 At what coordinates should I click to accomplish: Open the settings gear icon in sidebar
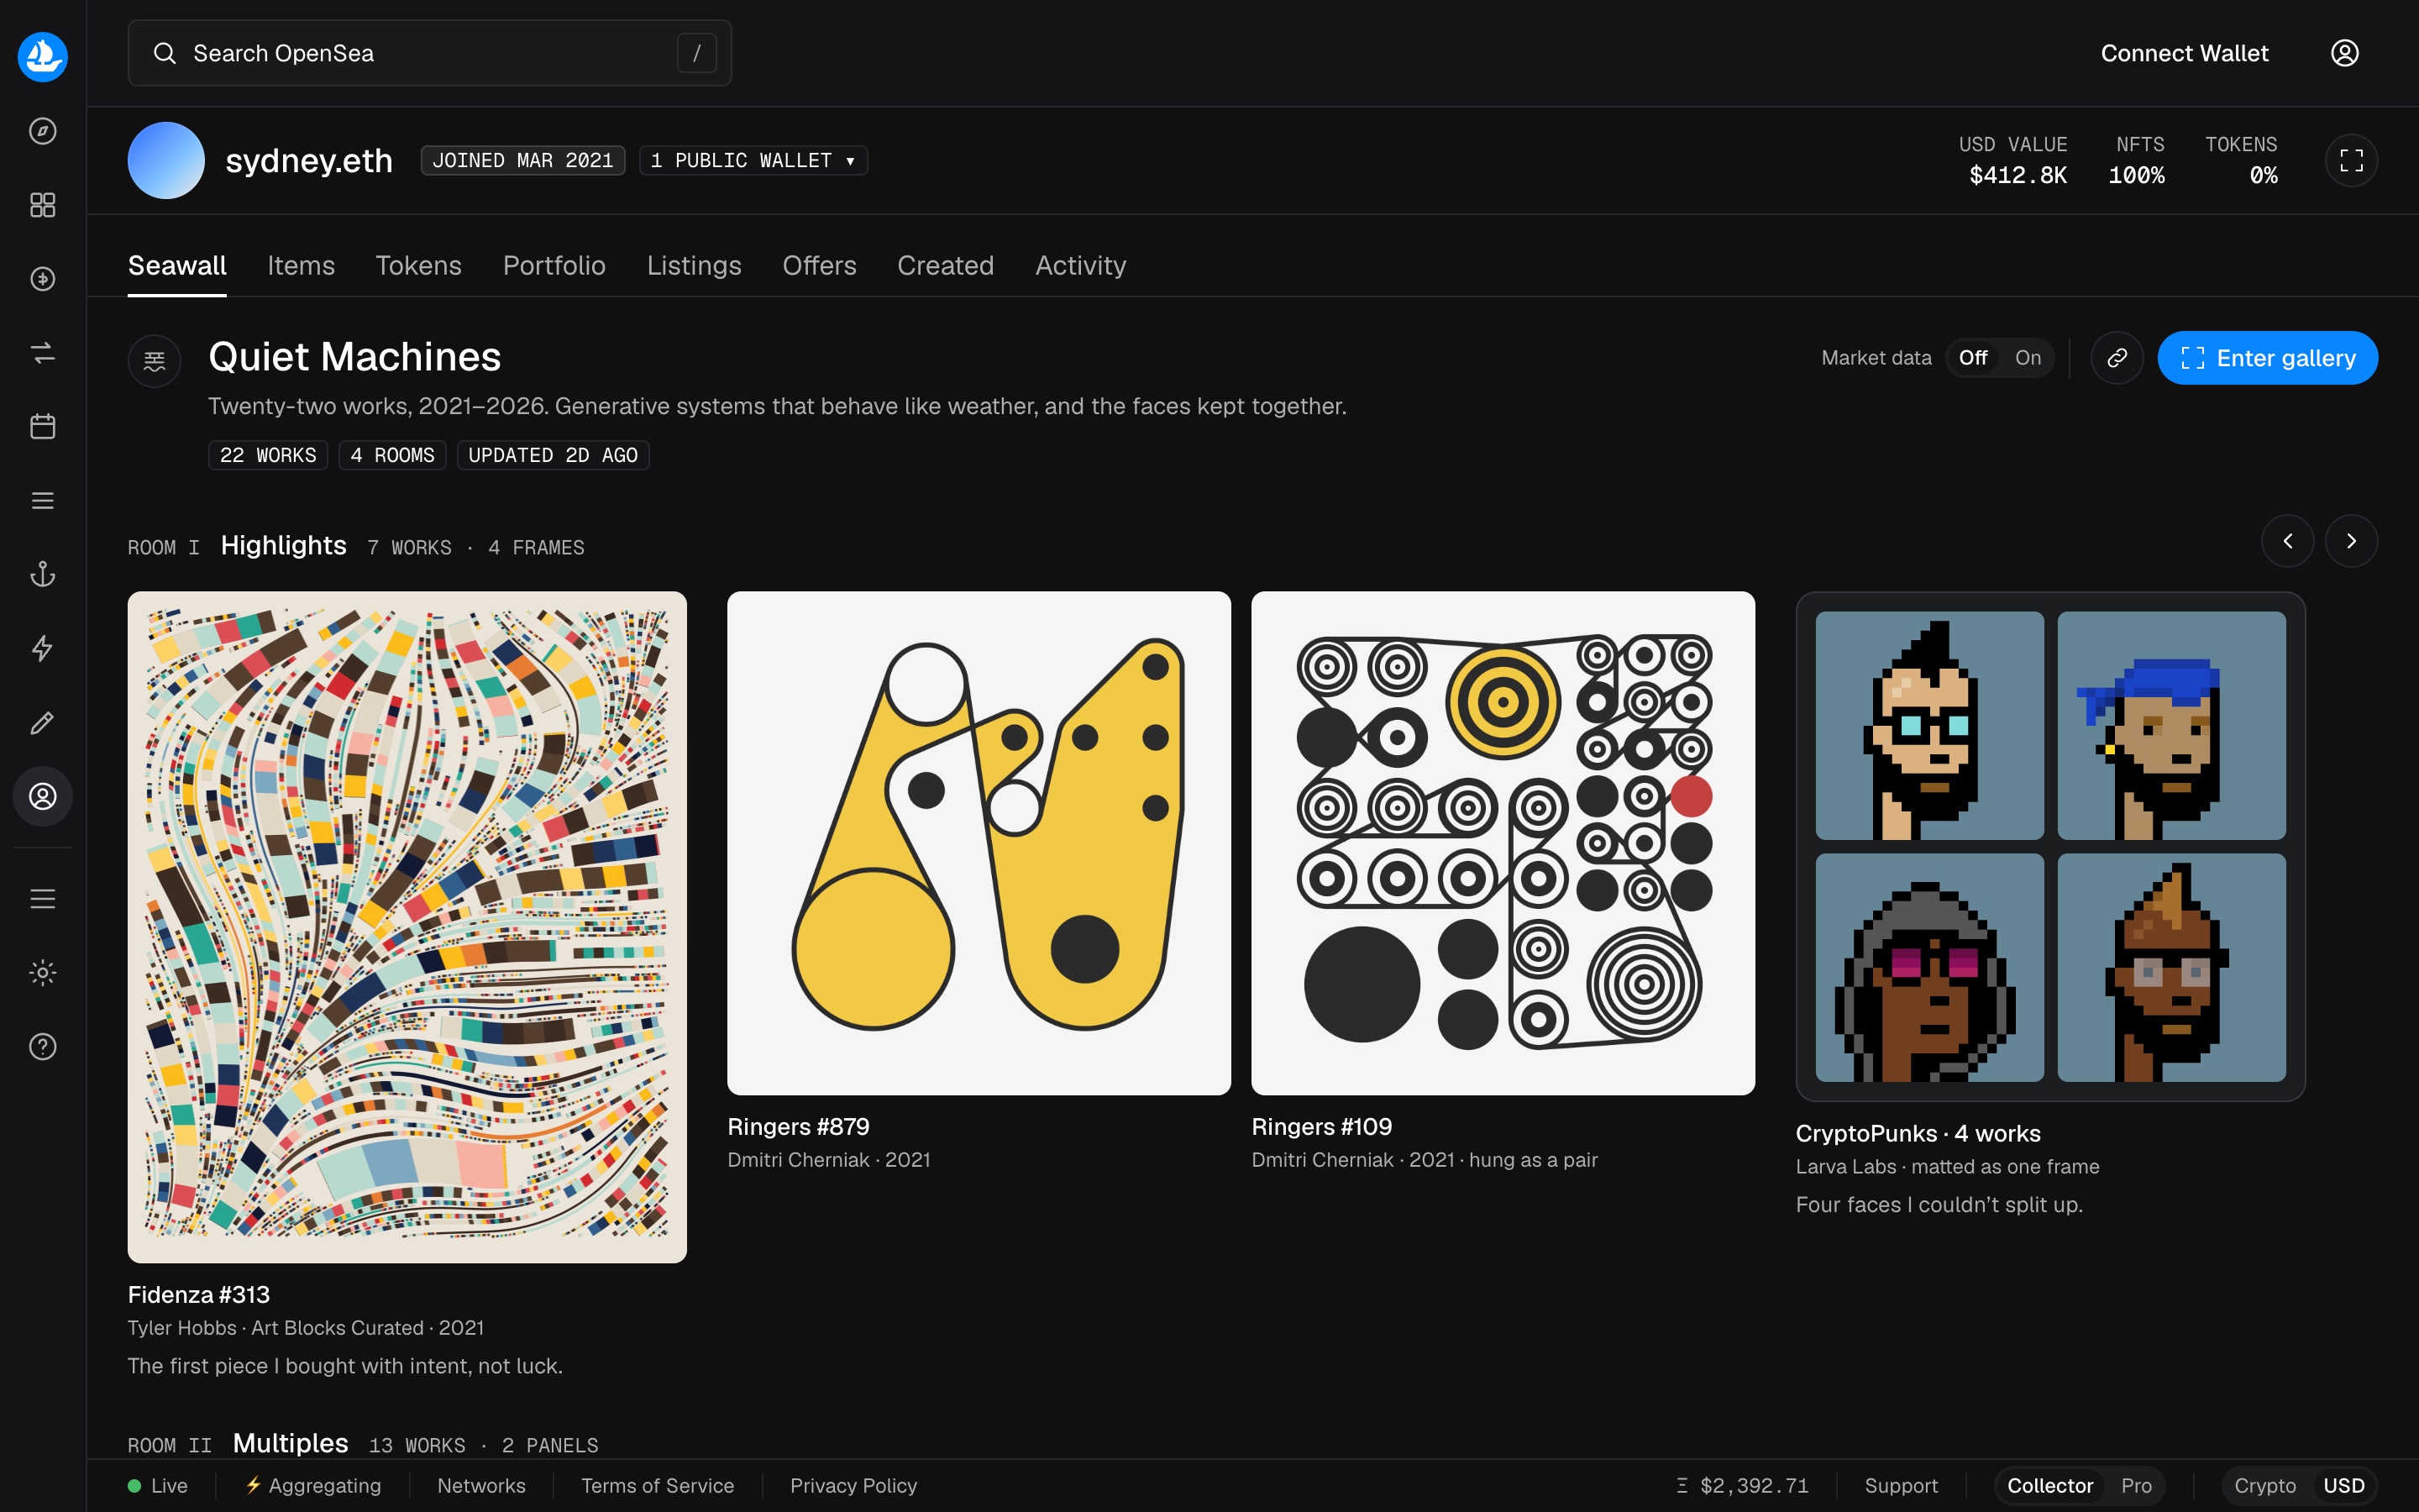coord(42,972)
